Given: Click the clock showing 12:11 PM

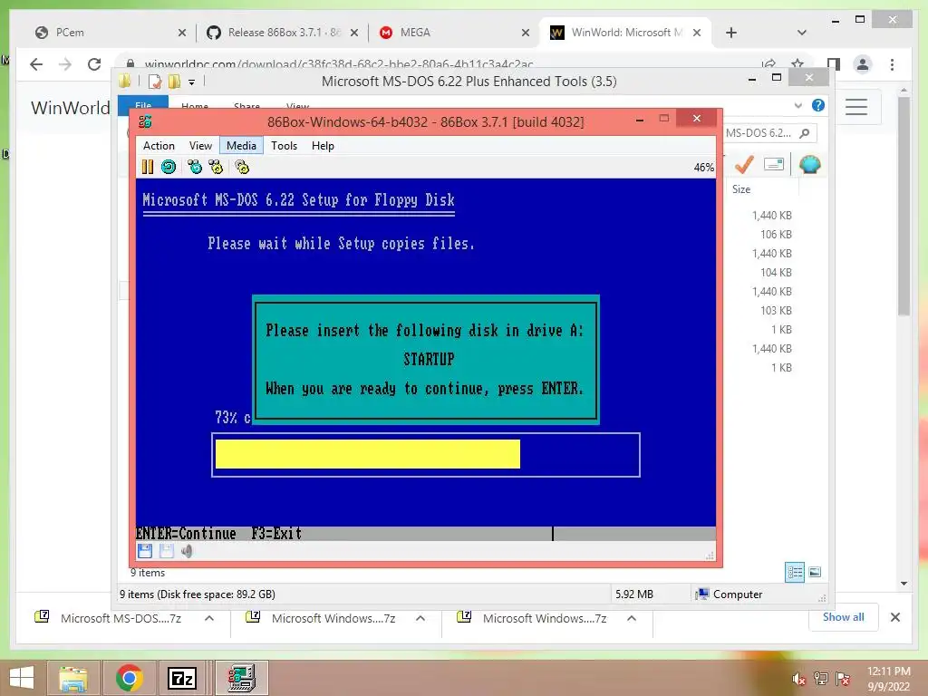Looking at the screenshot, I should click(x=888, y=672).
